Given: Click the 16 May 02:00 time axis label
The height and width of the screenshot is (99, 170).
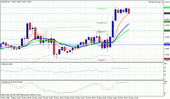Looking at the screenshot, I should pos(80,98).
